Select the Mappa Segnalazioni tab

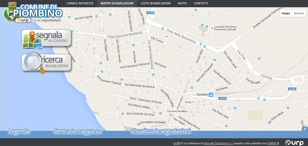117,3
